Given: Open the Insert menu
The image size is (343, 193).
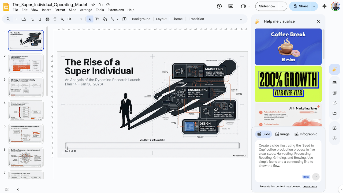Looking at the screenshot, I should pos(46,10).
